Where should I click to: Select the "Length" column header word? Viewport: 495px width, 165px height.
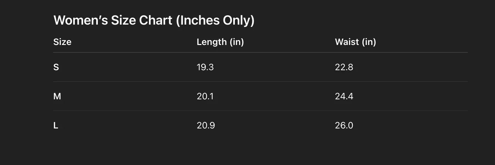tap(212, 42)
